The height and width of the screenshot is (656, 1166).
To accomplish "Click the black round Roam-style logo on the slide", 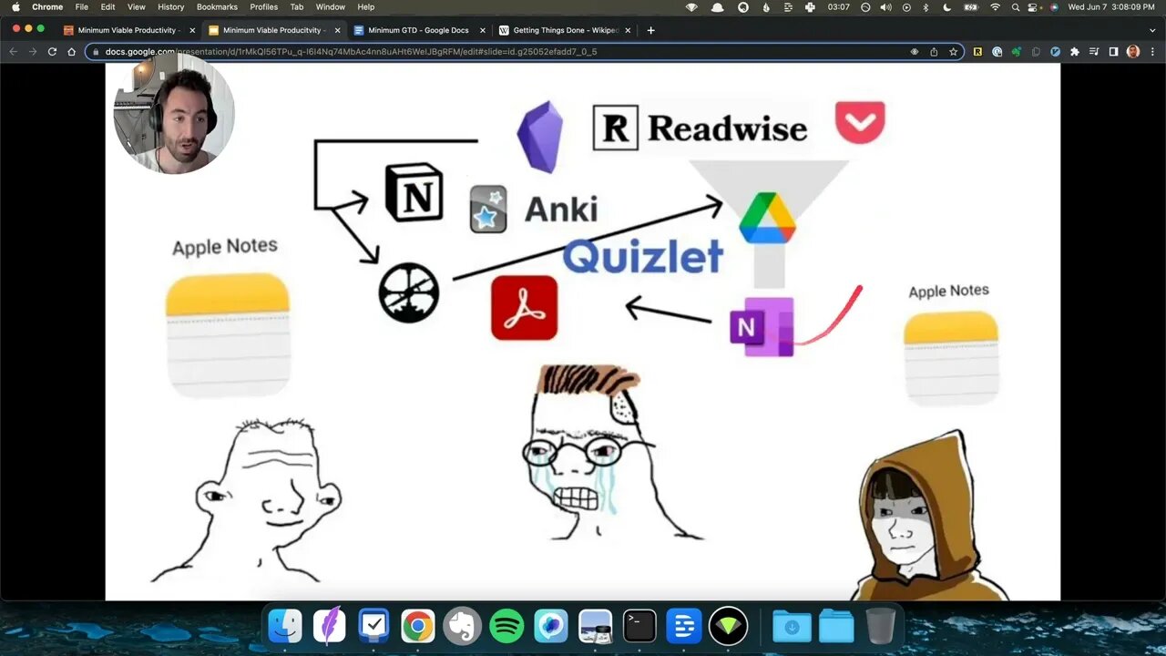I will (409, 292).
